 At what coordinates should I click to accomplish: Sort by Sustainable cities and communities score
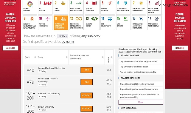click(103, 57)
